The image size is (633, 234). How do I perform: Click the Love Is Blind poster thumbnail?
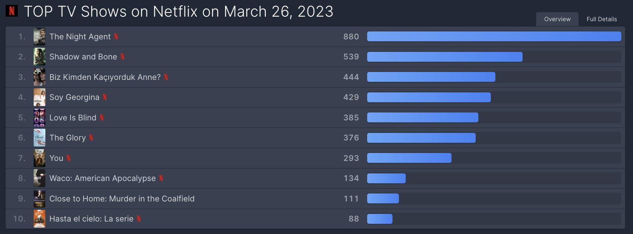pos(39,118)
